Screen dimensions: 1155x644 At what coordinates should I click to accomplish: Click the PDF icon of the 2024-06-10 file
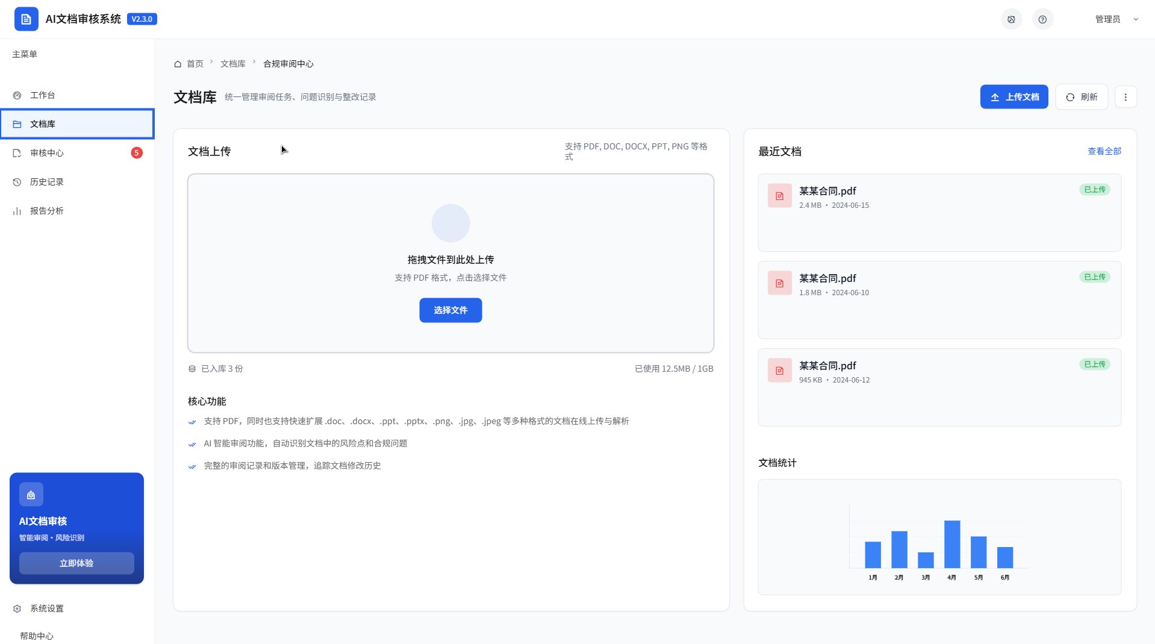point(780,283)
